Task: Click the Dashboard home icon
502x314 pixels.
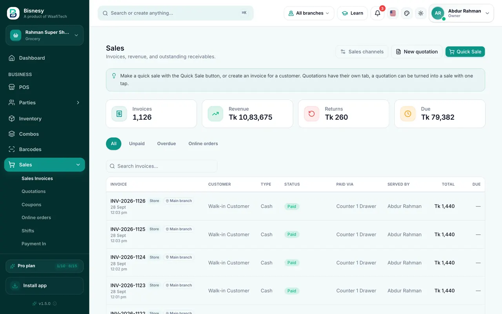Action: [12, 58]
